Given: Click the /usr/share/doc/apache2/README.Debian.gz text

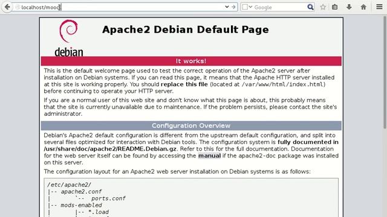Looking at the screenshot, I should tap(110, 149).
